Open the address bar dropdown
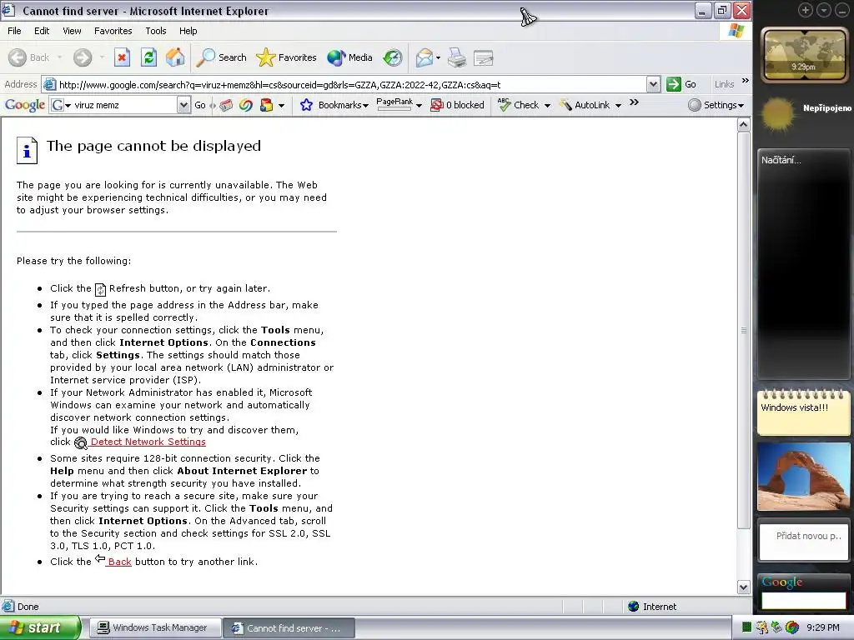Image resolution: width=854 pixels, height=640 pixels. coord(653,84)
